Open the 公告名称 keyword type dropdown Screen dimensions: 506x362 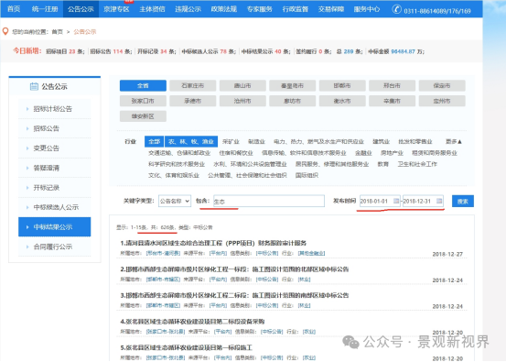point(175,201)
